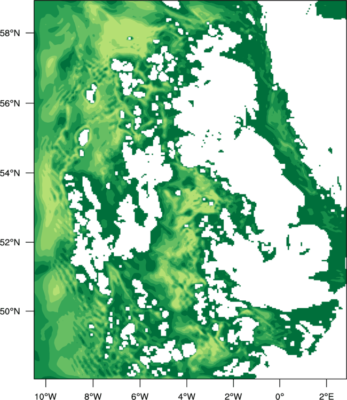Click the 54°N latitude label
The width and height of the screenshot is (347, 400).
point(10,173)
